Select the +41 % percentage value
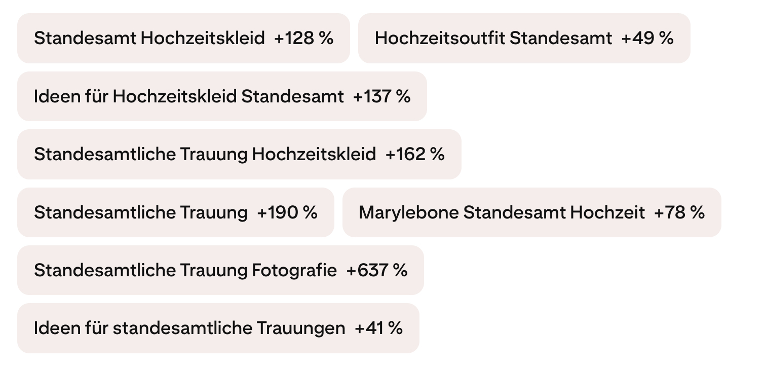The height and width of the screenshot is (367, 765). point(379,328)
